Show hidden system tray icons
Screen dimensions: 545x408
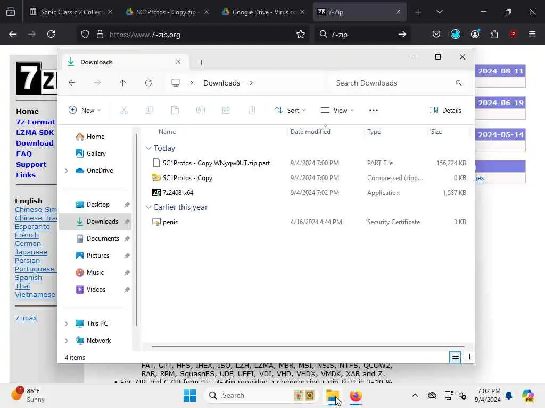click(x=415, y=395)
